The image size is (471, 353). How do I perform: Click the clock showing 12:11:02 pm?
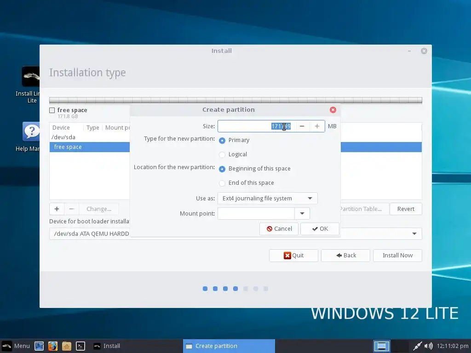(453, 346)
